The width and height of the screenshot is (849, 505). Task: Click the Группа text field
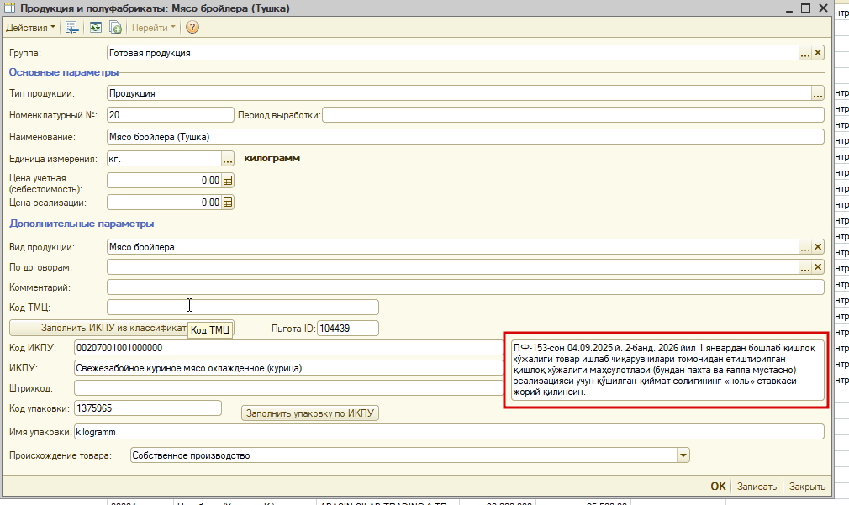tap(452, 53)
